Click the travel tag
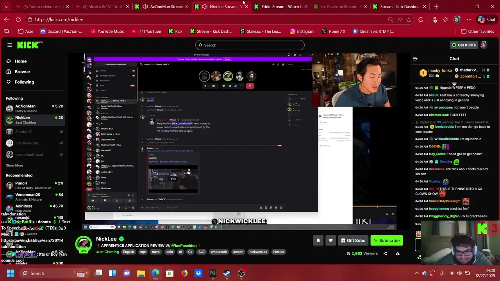The width and height of the screenshot is (500, 281). pos(156,252)
